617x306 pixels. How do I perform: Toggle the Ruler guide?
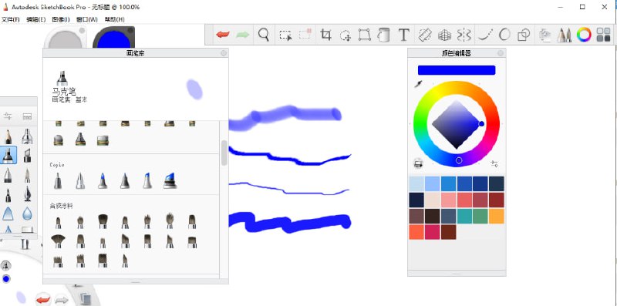[425, 35]
